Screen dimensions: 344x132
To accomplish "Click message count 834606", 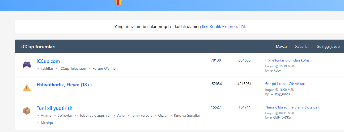I will [244, 60].
